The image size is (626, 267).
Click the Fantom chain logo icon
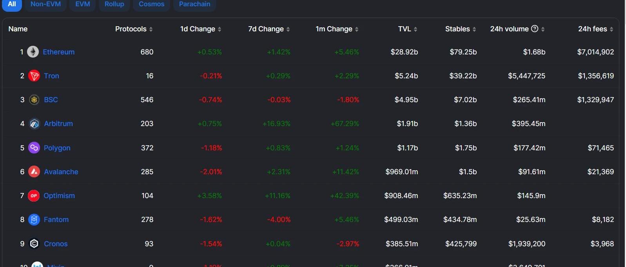click(x=34, y=220)
